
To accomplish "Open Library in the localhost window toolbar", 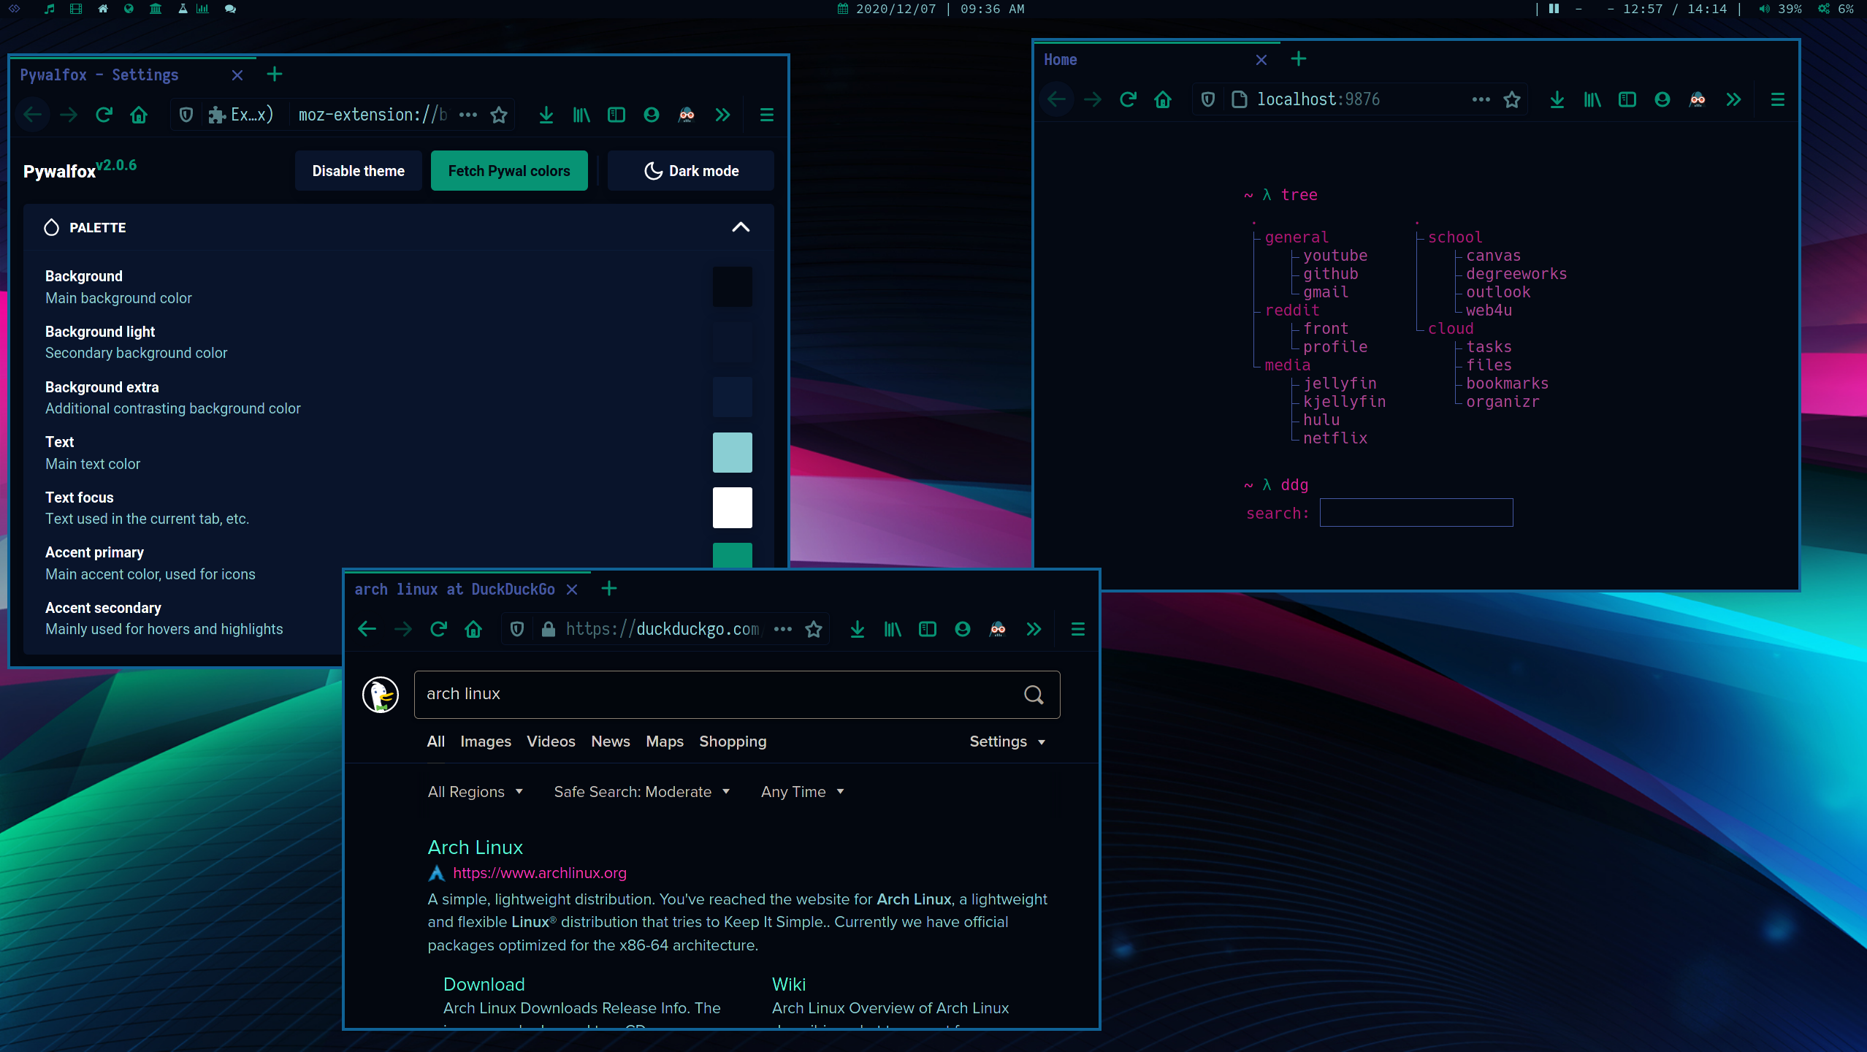I will (x=1592, y=99).
